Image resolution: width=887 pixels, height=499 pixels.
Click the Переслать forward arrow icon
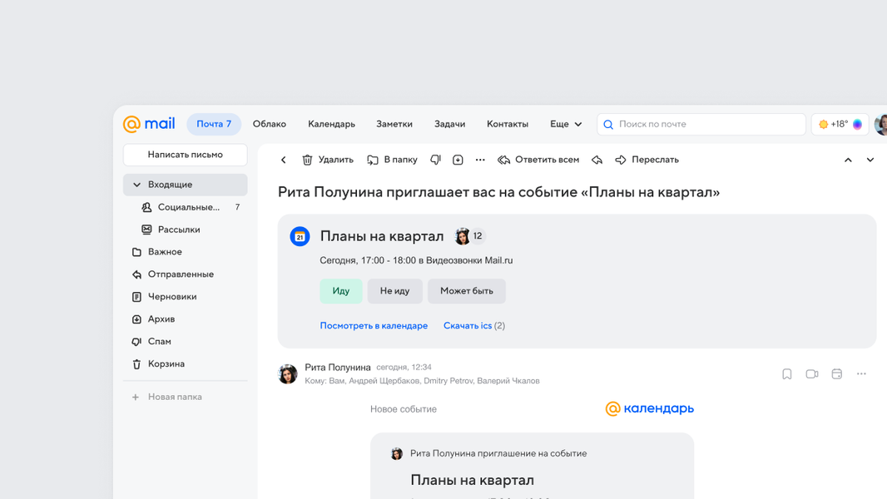click(621, 160)
